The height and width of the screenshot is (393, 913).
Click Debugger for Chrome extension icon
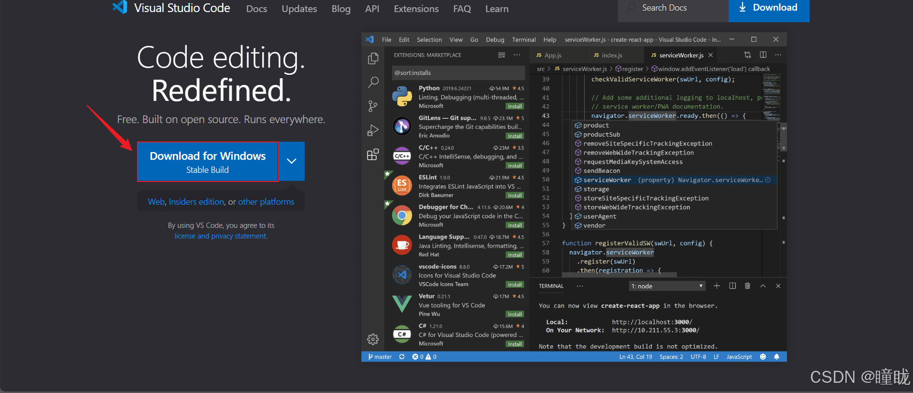coord(402,215)
